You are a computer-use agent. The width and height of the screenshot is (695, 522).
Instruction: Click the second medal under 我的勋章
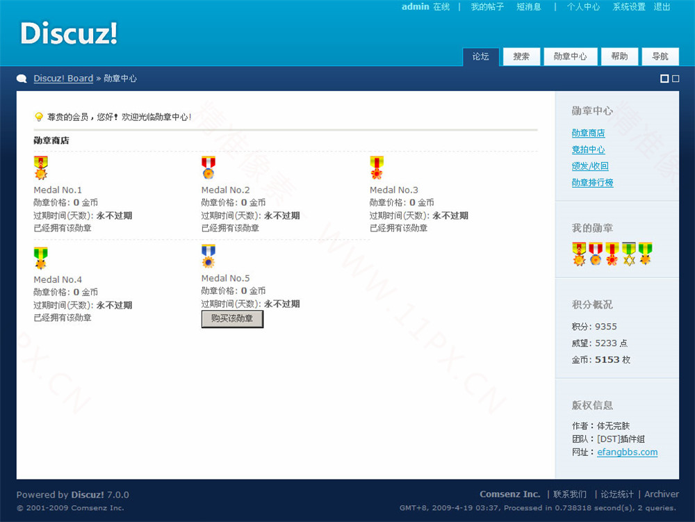coord(596,254)
